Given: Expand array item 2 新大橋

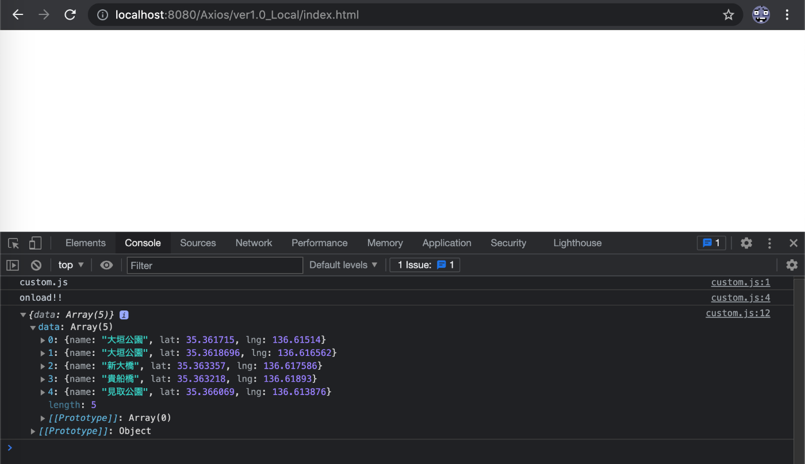Looking at the screenshot, I should (43, 366).
